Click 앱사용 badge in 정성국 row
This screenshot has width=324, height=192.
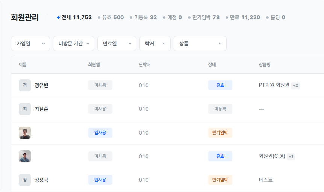(100, 180)
